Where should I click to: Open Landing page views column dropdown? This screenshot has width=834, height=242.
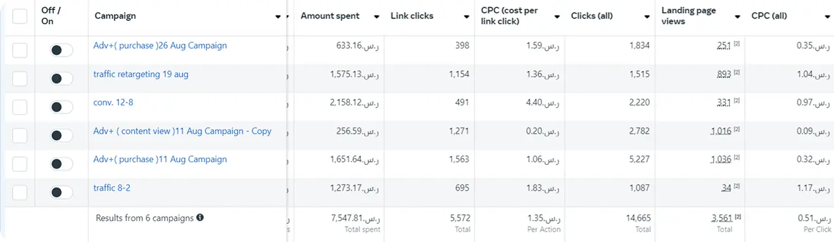pos(737,17)
